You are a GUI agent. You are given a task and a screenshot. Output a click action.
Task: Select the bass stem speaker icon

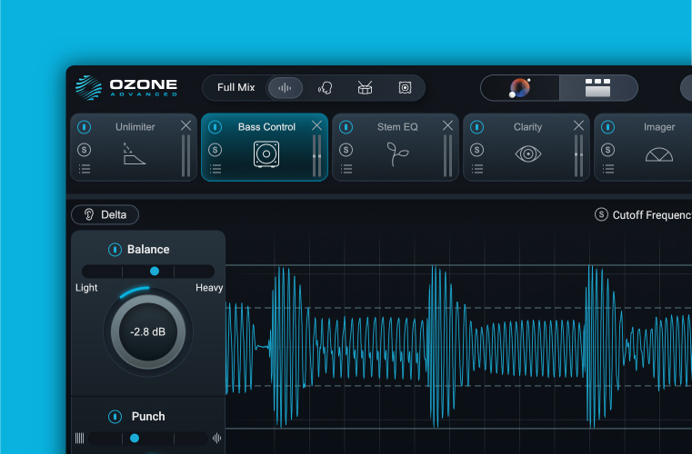[x=405, y=88]
